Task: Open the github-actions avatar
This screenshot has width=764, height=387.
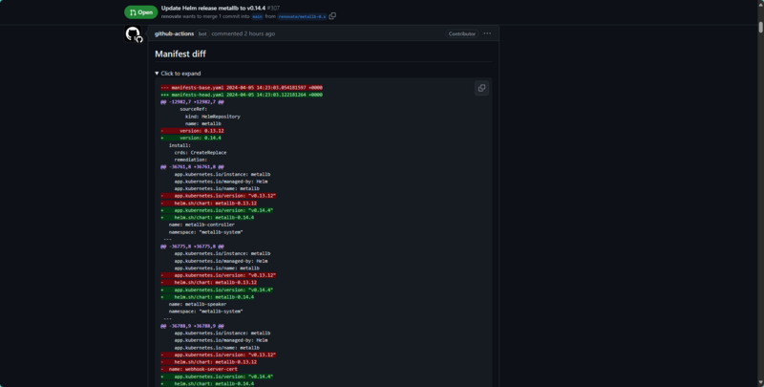Action: tap(133, 34)
